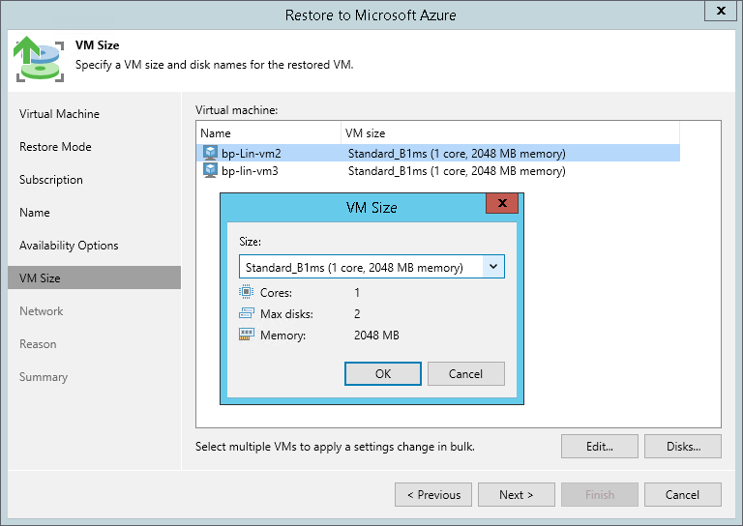Click the Max disks value 2

click(357, 314)
